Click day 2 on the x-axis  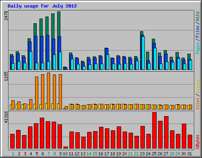(x=19, y=154)
